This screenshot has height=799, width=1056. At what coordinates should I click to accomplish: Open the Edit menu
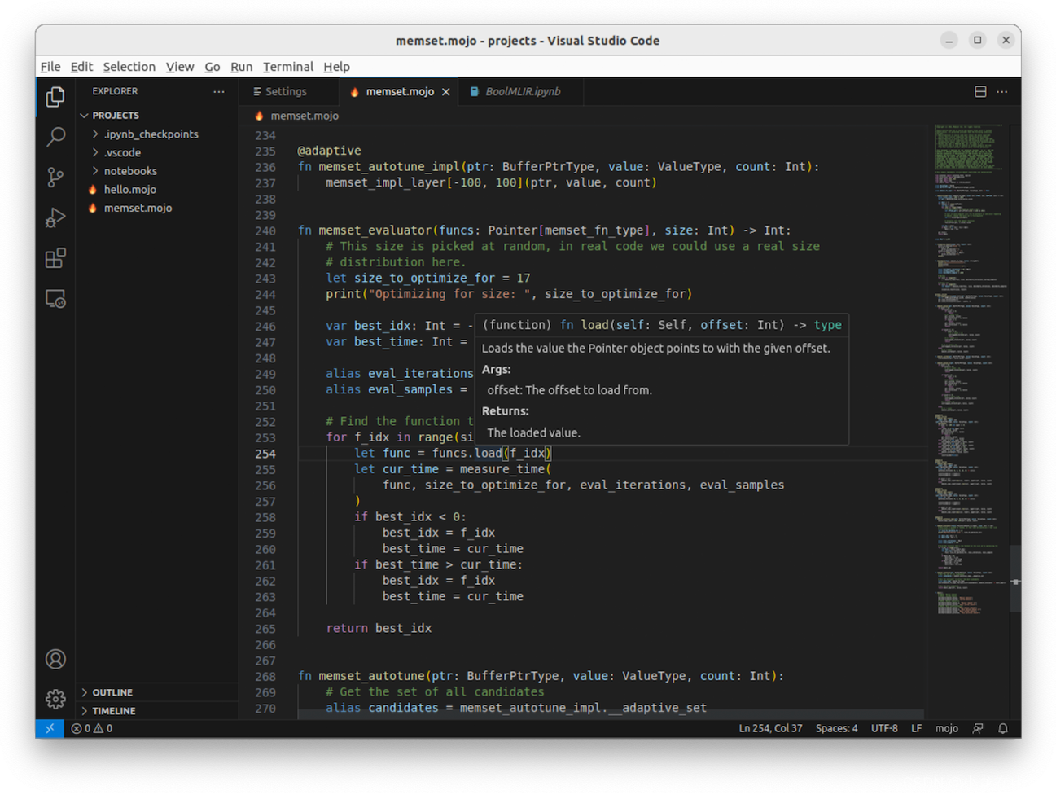coord(81,67)
